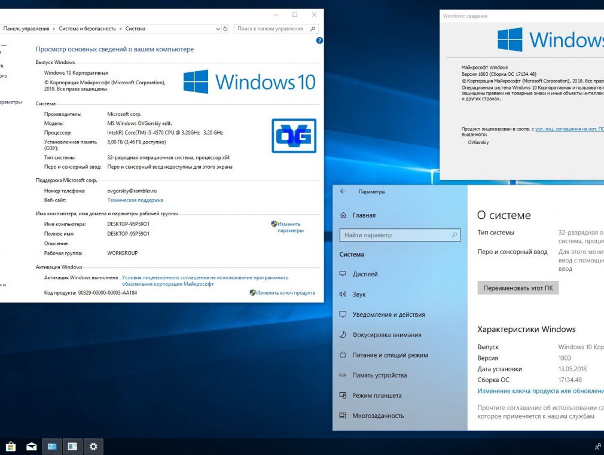Click the Settings back arrow
The image size is (604, 455).
click(x=343, y=191)
